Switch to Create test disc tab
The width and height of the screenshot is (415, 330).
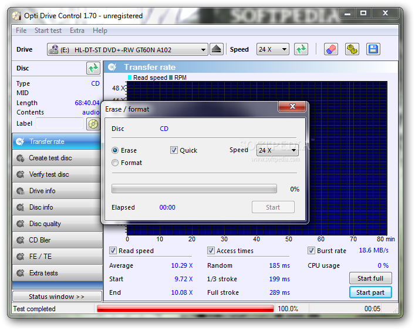point(57,158)
